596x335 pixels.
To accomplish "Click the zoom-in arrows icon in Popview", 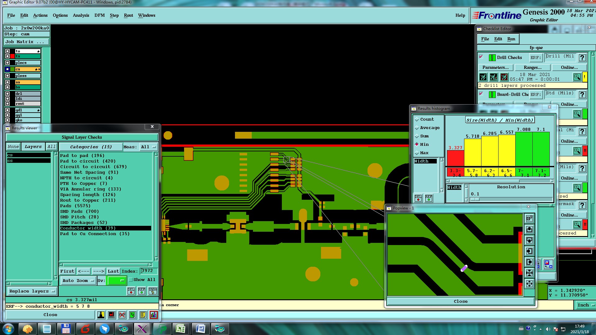I will point(529,273).
